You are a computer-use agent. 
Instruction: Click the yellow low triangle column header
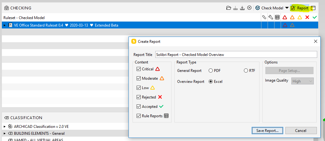point(300,18)
